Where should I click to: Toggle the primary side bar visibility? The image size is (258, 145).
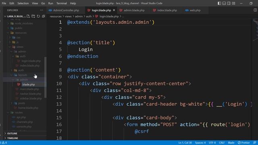pyautogui.click(x=219, y=3)
